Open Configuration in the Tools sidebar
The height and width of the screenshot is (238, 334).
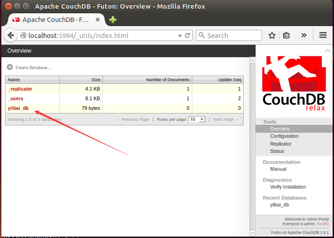click(284, 136)
